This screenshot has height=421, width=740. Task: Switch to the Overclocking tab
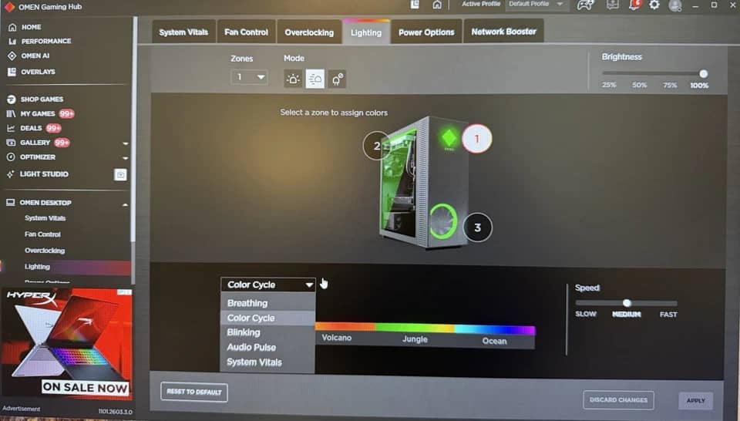point(309,32)
